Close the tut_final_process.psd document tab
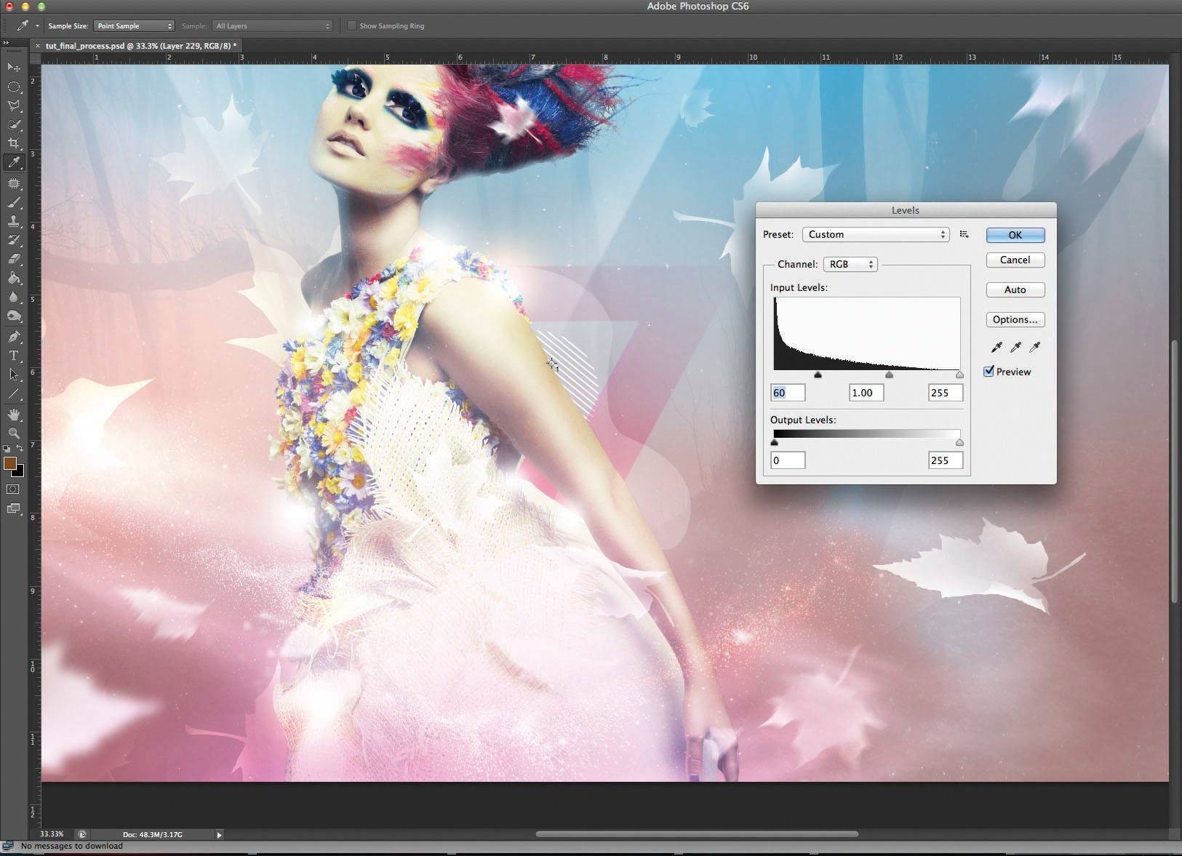This screenshot has height=856, width=1182. 38,46
